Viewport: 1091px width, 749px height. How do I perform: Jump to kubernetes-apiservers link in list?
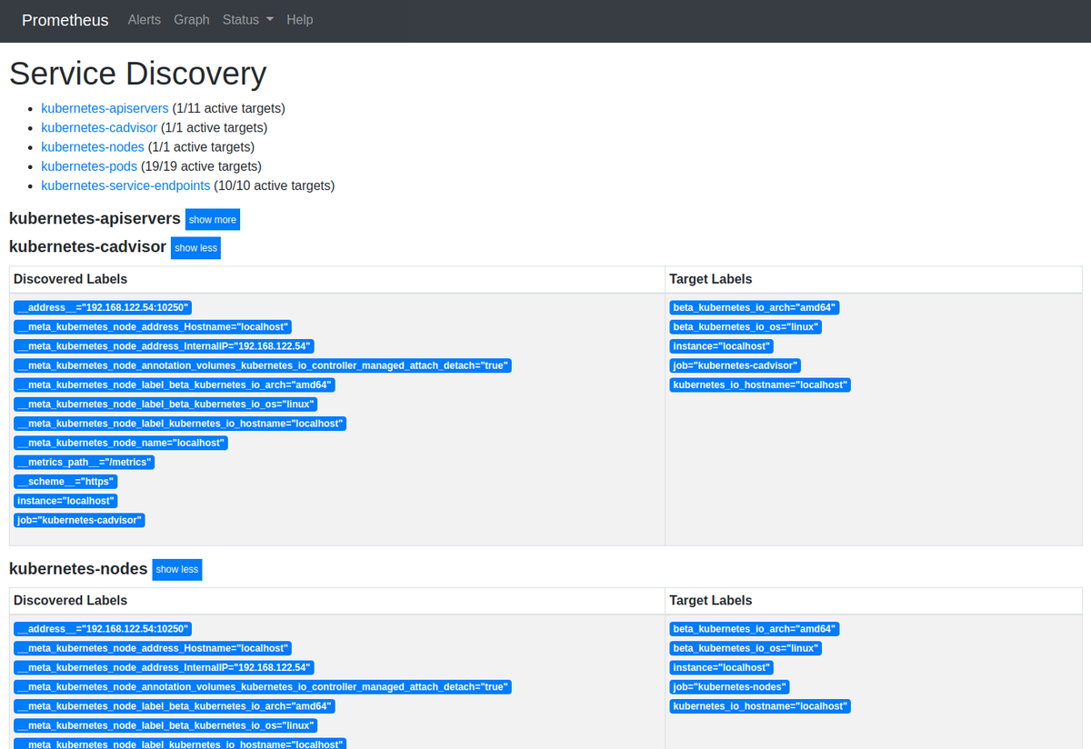(x=105, y=108)
